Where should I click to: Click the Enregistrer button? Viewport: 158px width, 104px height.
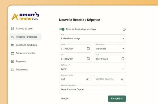(117, 99)
